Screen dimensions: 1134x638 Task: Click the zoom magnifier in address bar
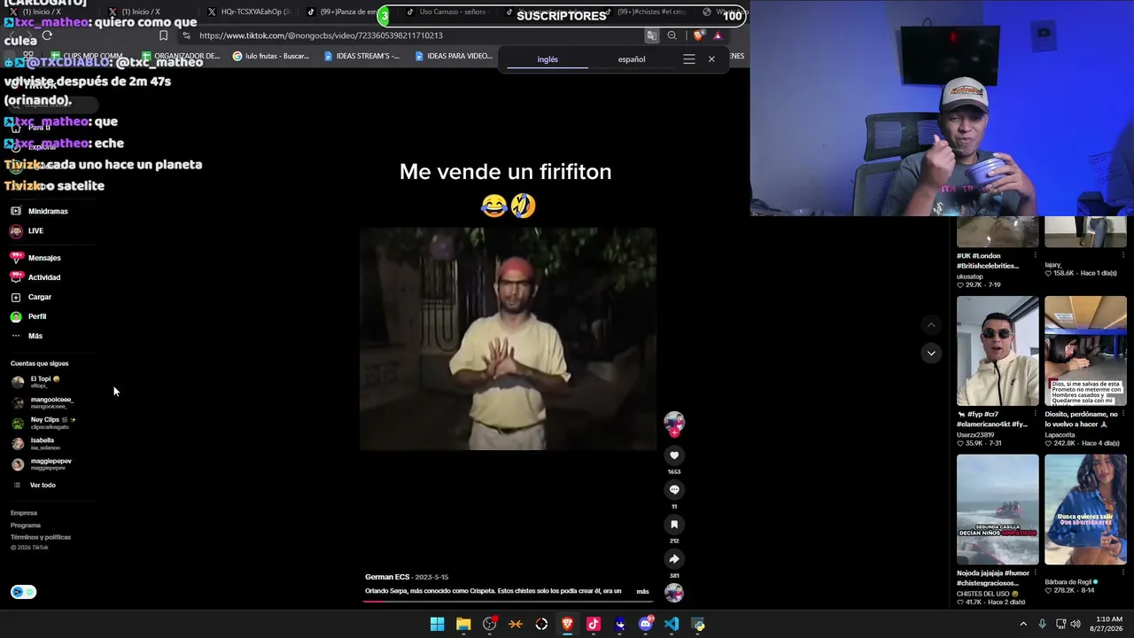tap(672, 35)
